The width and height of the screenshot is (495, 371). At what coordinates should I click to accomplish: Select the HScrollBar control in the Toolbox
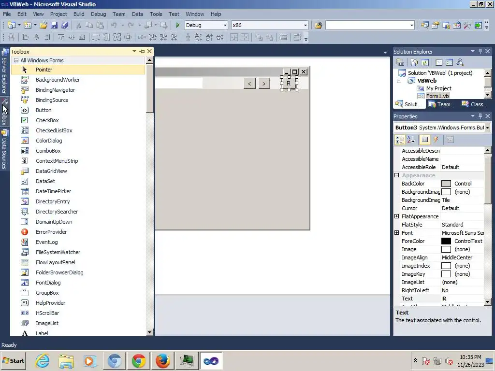(78, 313)
